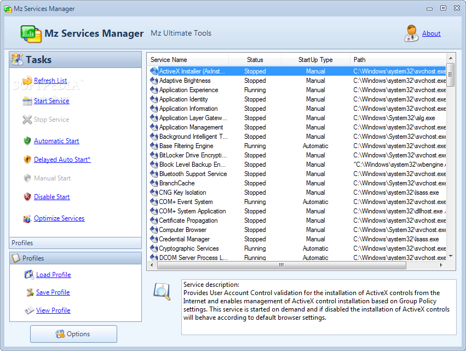Image resolution: width=466 pixels, height=351 pixels.
Task: Click the red shield Disable Start icon
Action: click(27, 197)
